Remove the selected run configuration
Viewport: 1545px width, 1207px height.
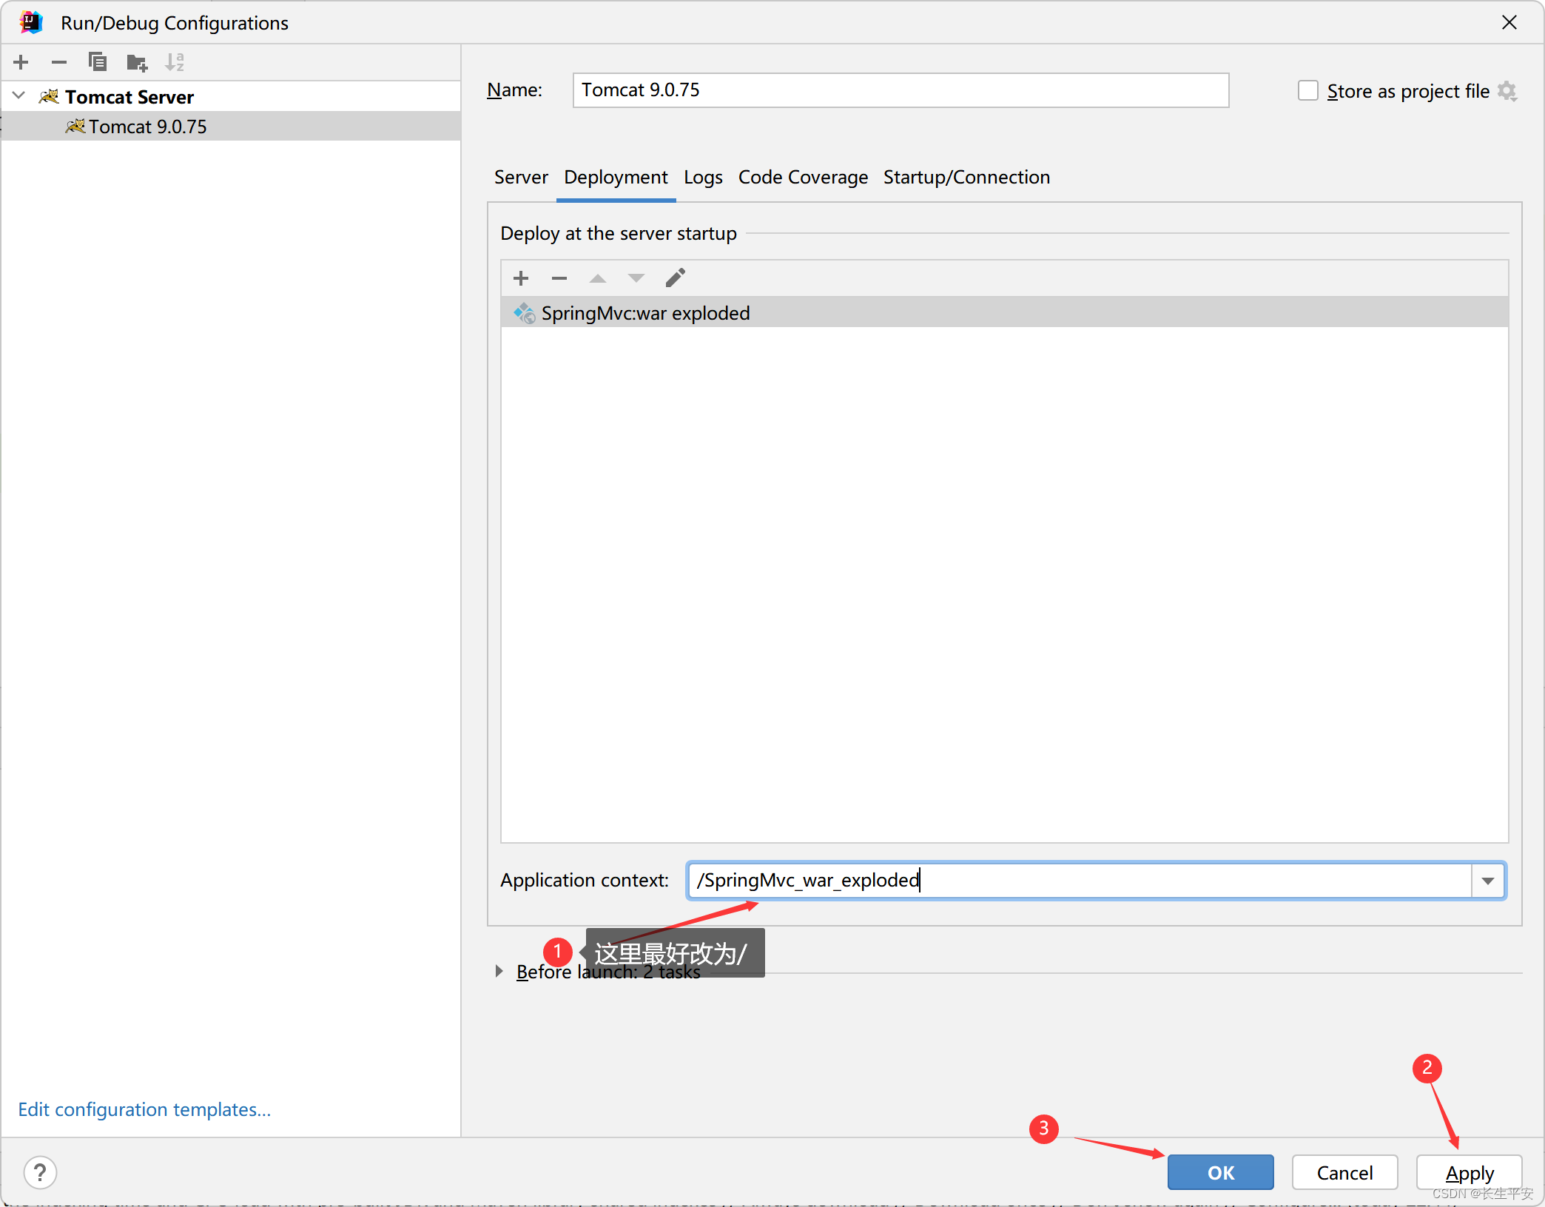coord(59,62)
